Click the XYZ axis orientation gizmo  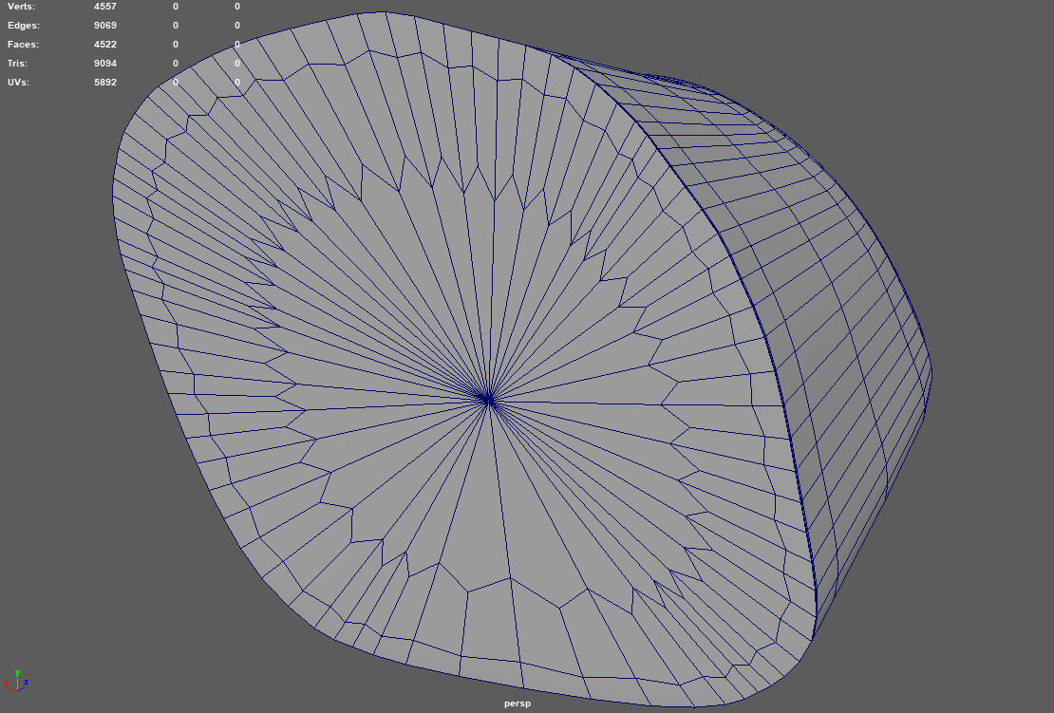[x=16, y=681]
